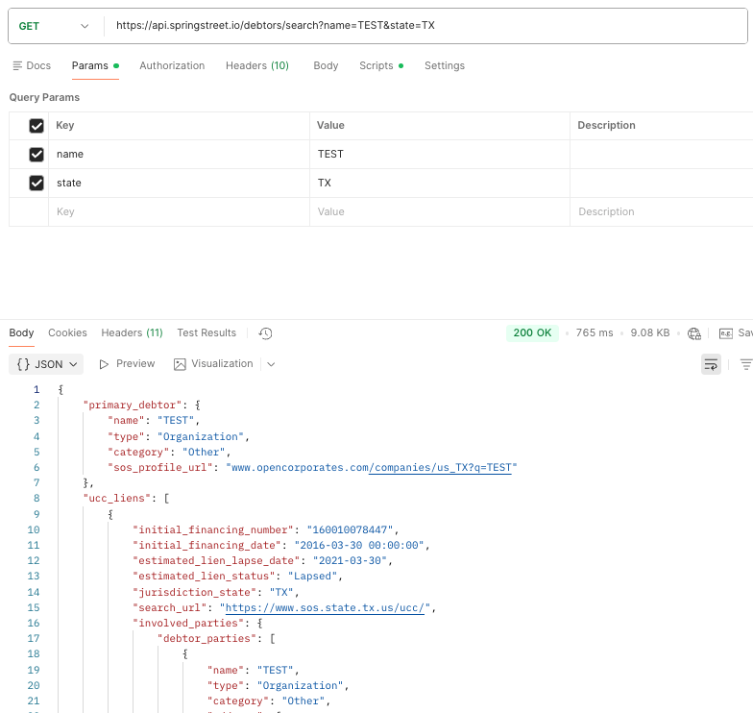Open the response history clock icon
This screenshot has width=753, height=713.
click(266, 333)
